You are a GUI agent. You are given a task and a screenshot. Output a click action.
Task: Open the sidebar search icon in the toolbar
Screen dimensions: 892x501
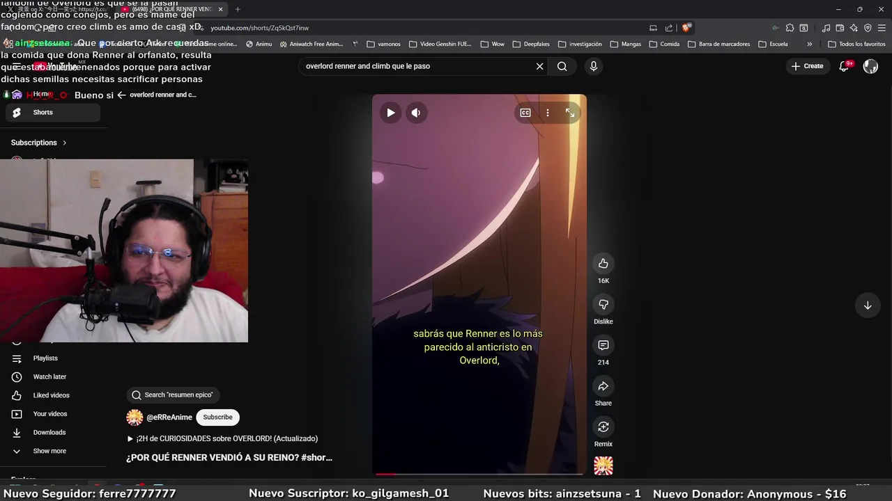803,28
